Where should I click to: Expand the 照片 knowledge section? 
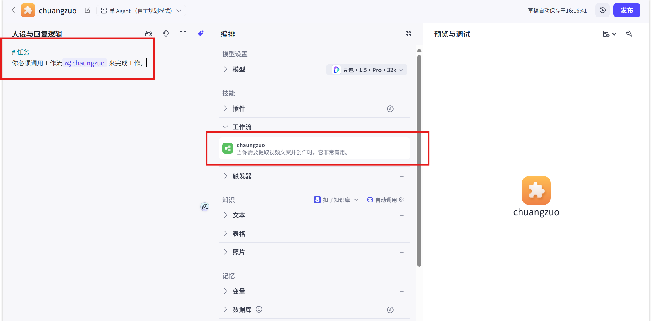pyautogui.click(x=226, y=252)
